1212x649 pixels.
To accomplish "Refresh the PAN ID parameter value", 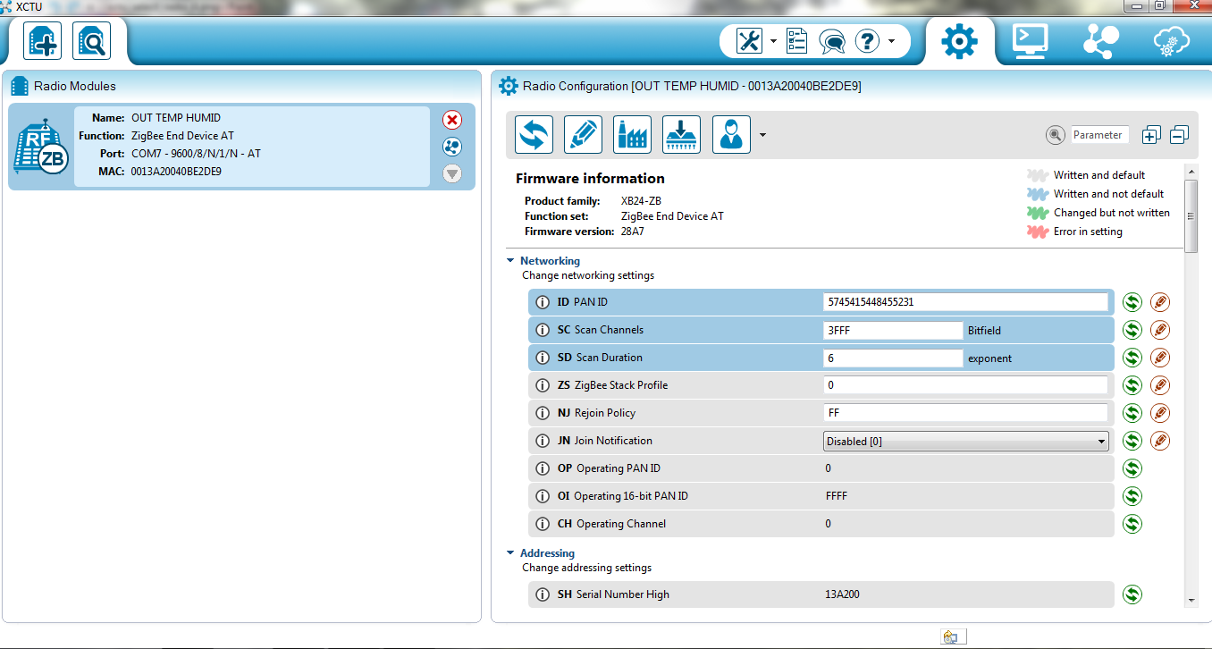I will pos(1132,302).
